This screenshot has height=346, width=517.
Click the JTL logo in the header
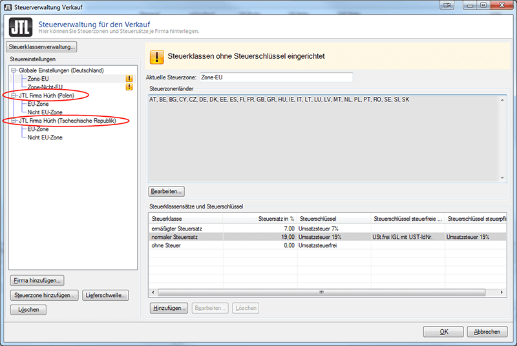click(21, 27)
